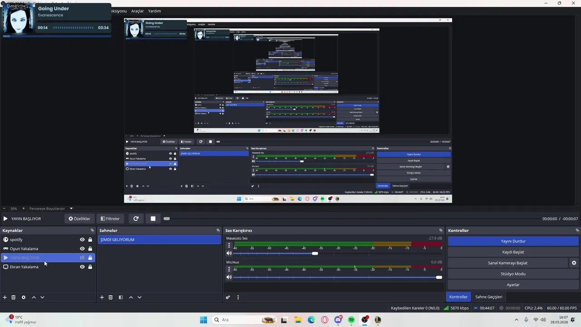This screenshot has width=581, height=327.
Task: Mute Mic/Aux audio
Action: (229, 277)
